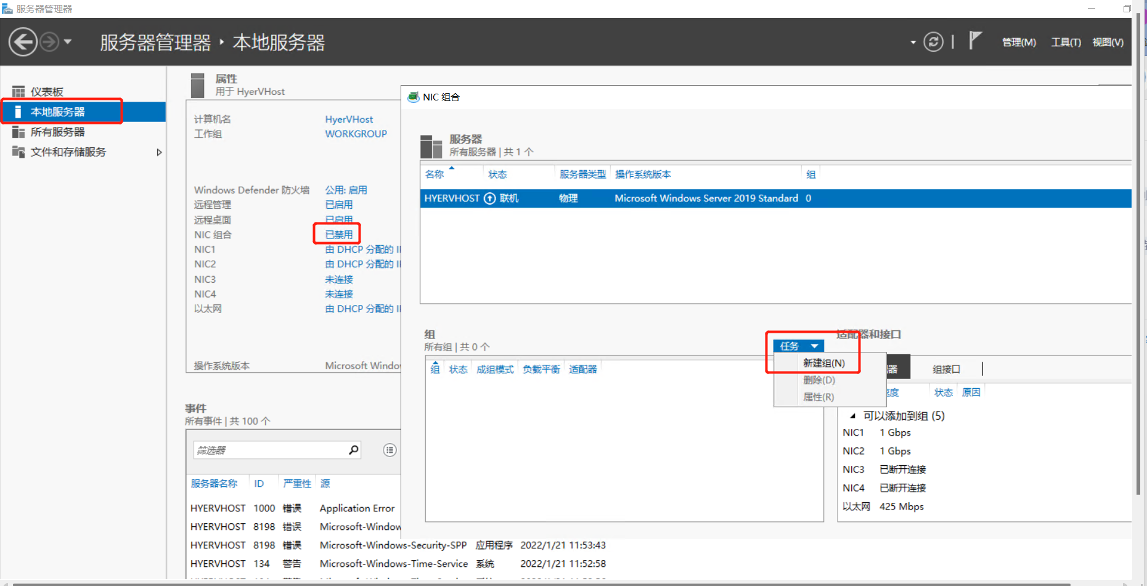This screenshot has width=1147, height=586.
Task: Open the notifications flag icon
Action: tap(976, 39)
